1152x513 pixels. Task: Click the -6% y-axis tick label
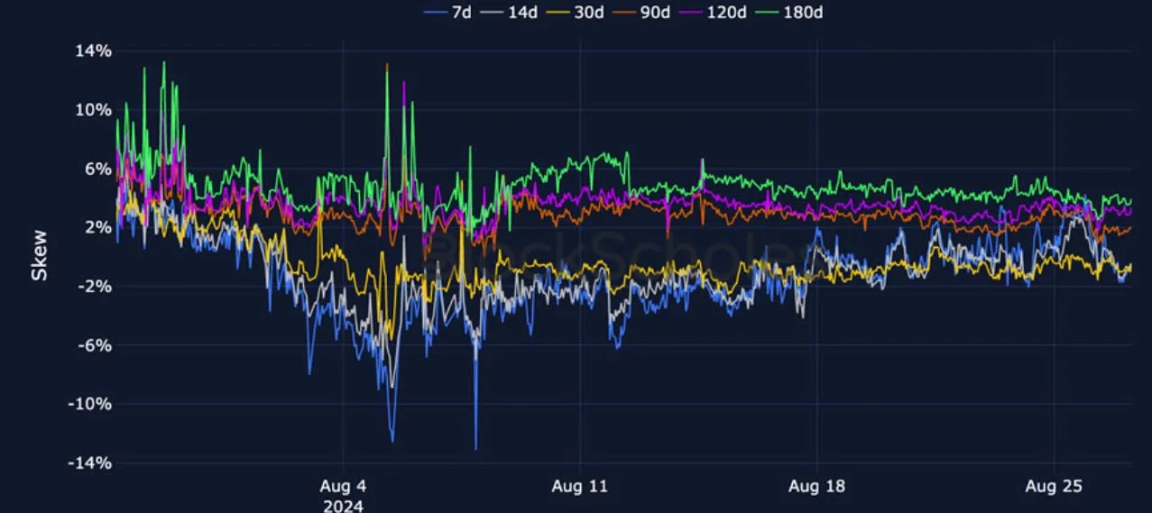[94, 345]
